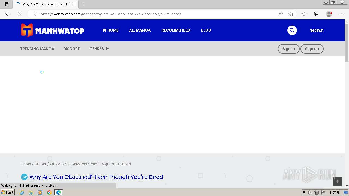Click the back-to-top arrow button
349x196 pixels.
pyautogui.click(x=337, y=181)
